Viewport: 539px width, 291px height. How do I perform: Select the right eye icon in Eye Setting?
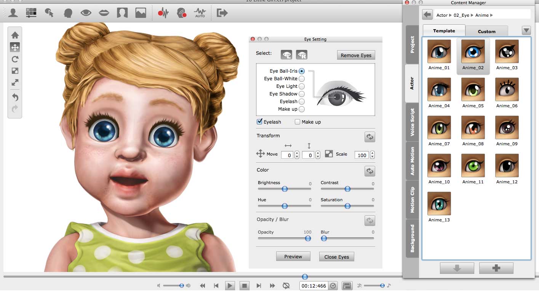pos(302,55)
